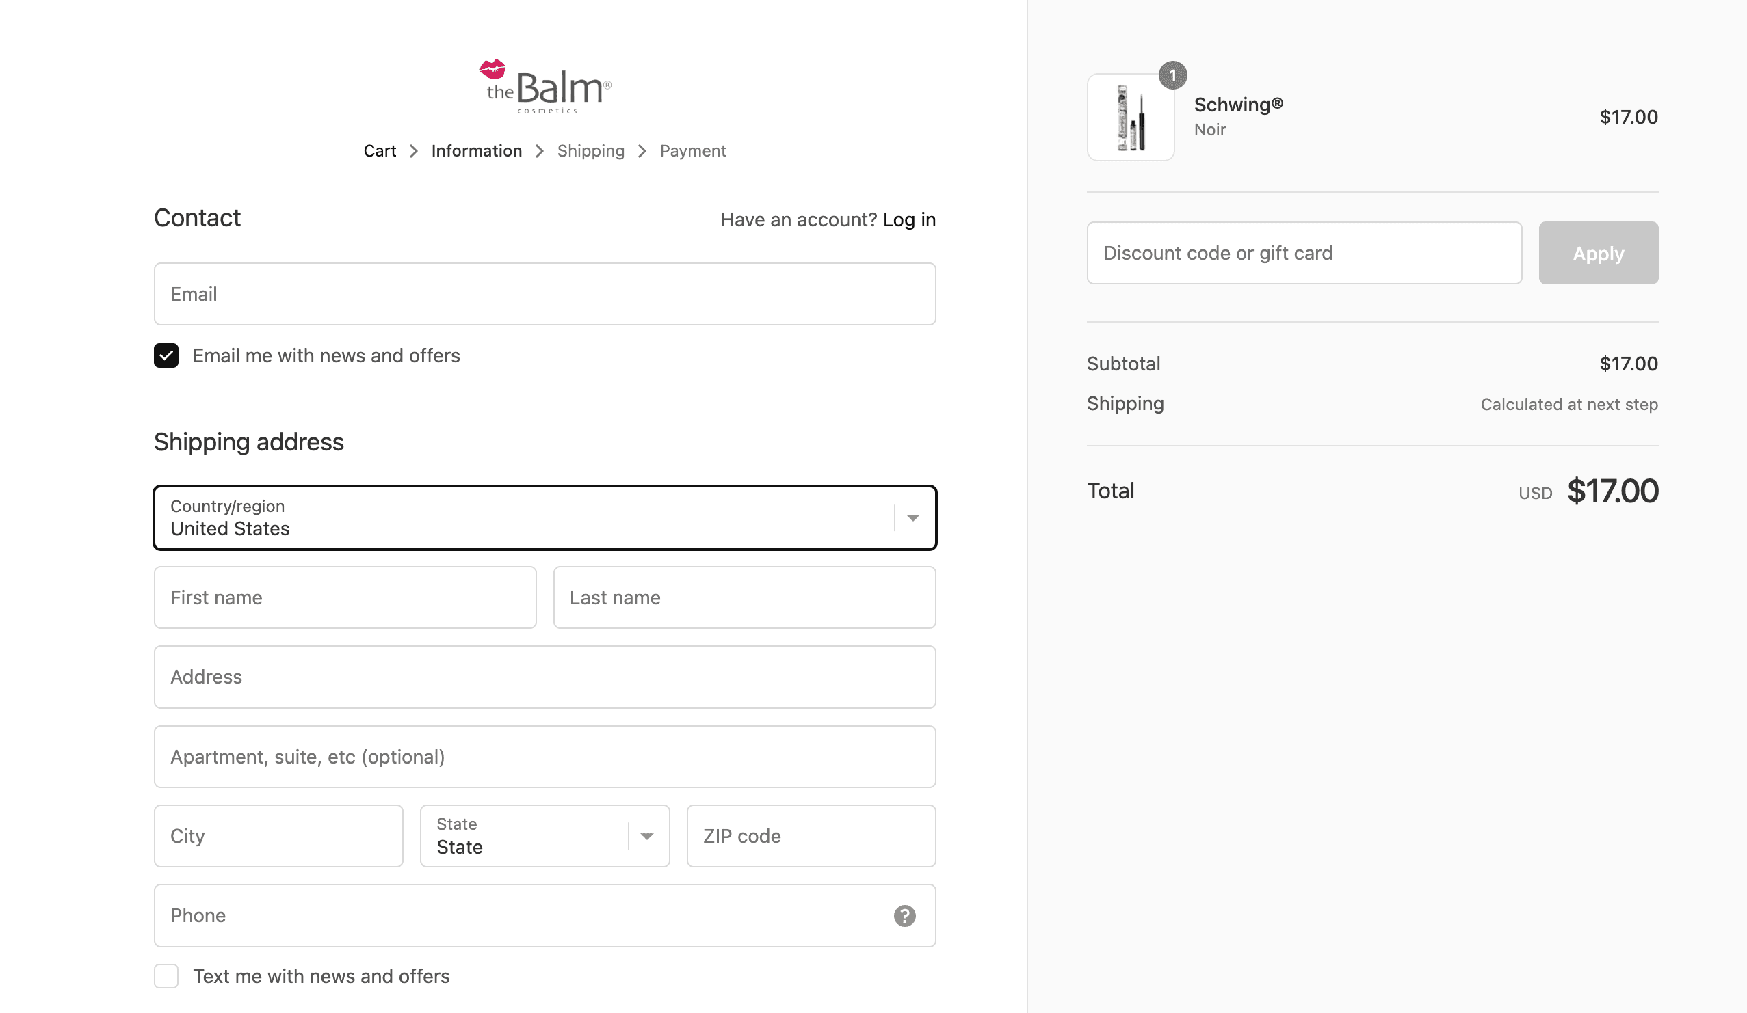
Task: Focus the Phone input field
Action: pos(545,915)
